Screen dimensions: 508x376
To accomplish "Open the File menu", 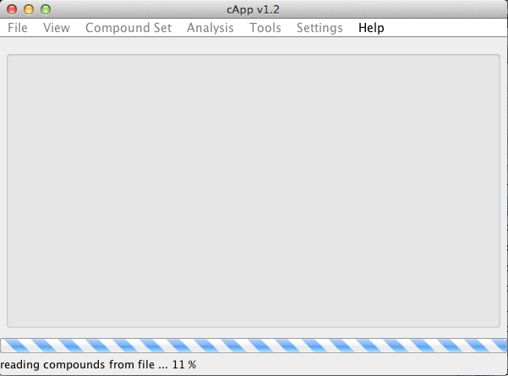I will (18, 28).
